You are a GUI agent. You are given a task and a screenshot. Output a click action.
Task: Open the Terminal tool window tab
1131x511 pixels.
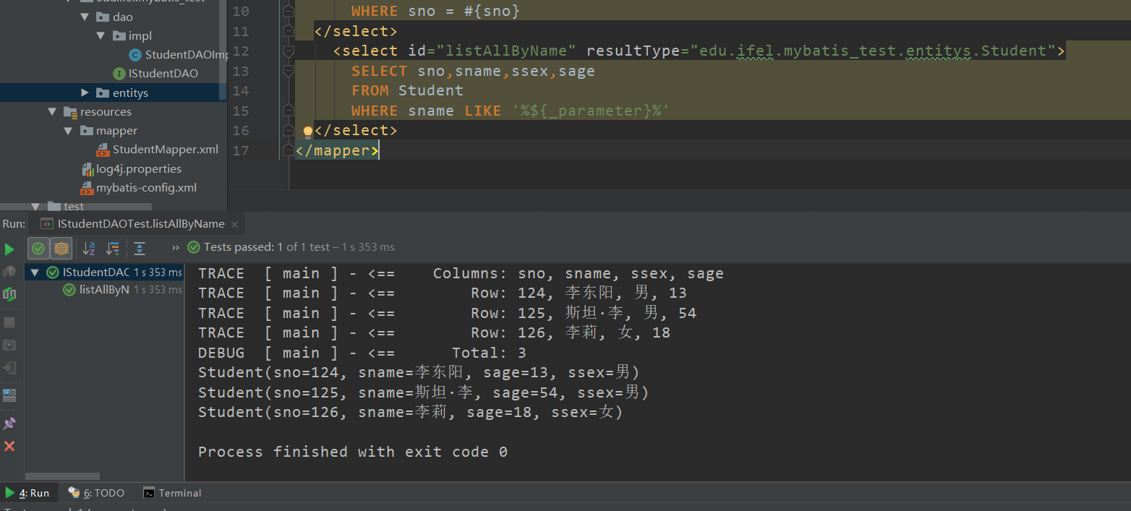tap(172, 493)
